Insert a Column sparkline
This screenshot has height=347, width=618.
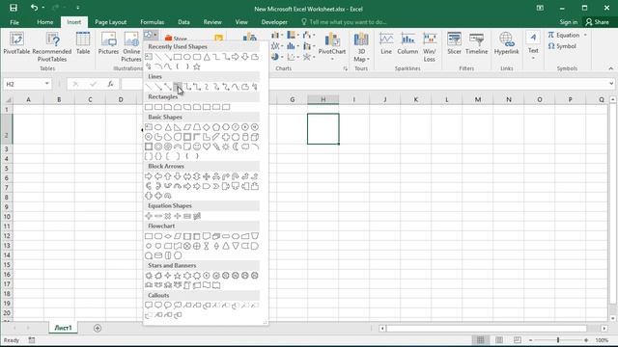(407, 43)
